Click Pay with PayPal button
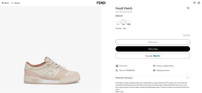 click(x=153, y=56)
